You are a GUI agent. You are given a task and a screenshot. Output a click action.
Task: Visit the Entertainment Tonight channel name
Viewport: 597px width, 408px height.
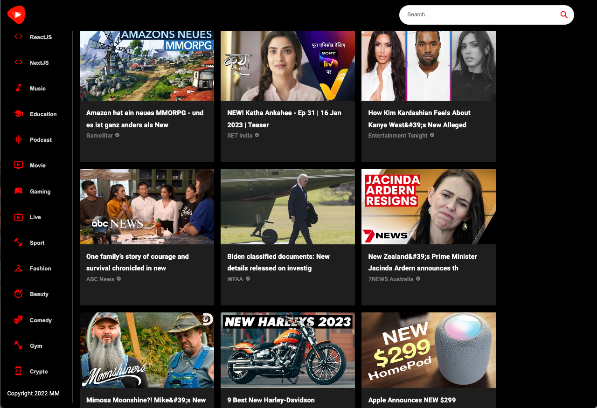pyautogui.click(x=398, y=136)
